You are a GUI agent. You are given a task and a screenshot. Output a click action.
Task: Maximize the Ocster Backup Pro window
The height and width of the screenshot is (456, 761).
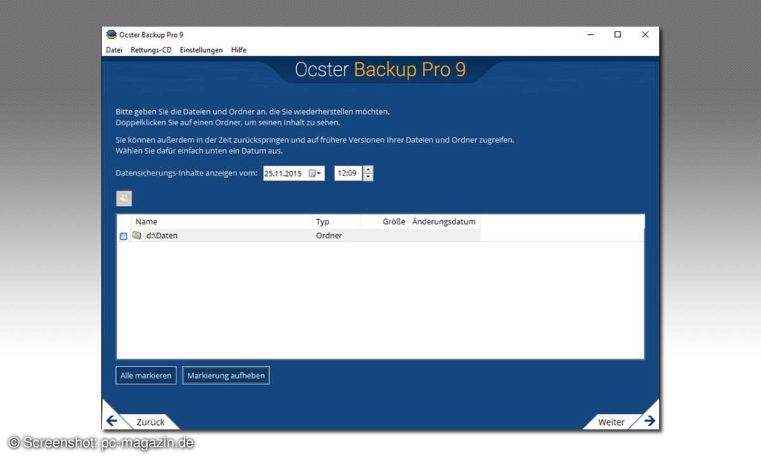[x=618, y=35]
